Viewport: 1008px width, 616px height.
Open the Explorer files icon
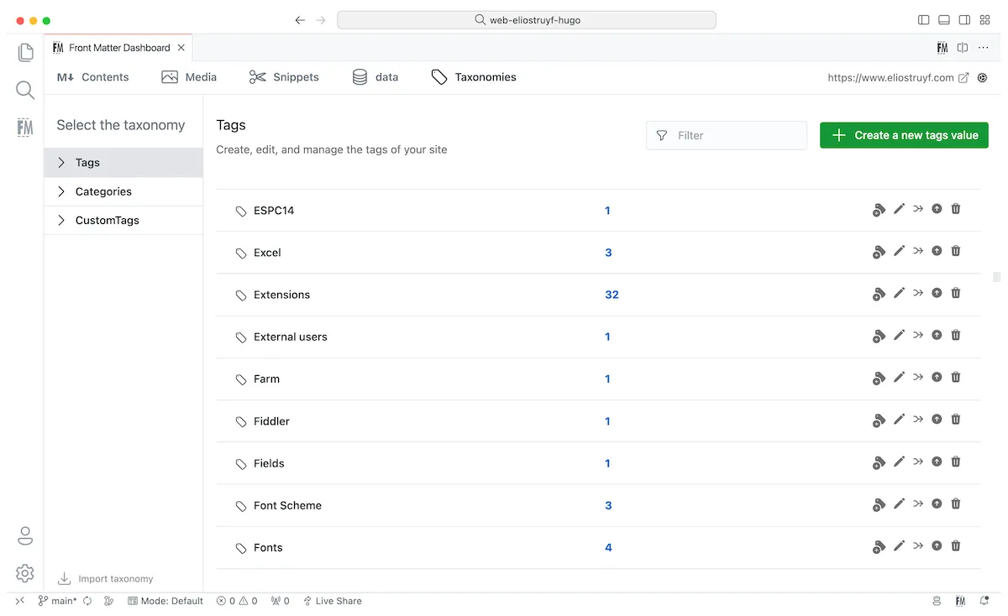coord(25,53)
